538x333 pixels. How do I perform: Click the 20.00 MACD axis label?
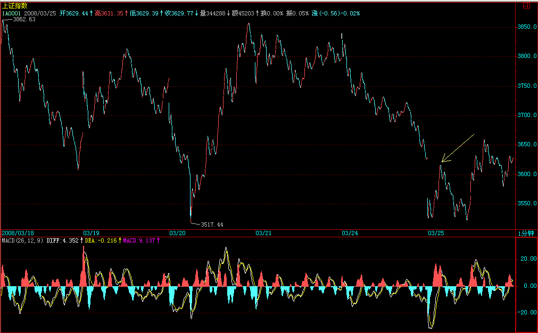(526, 259)
